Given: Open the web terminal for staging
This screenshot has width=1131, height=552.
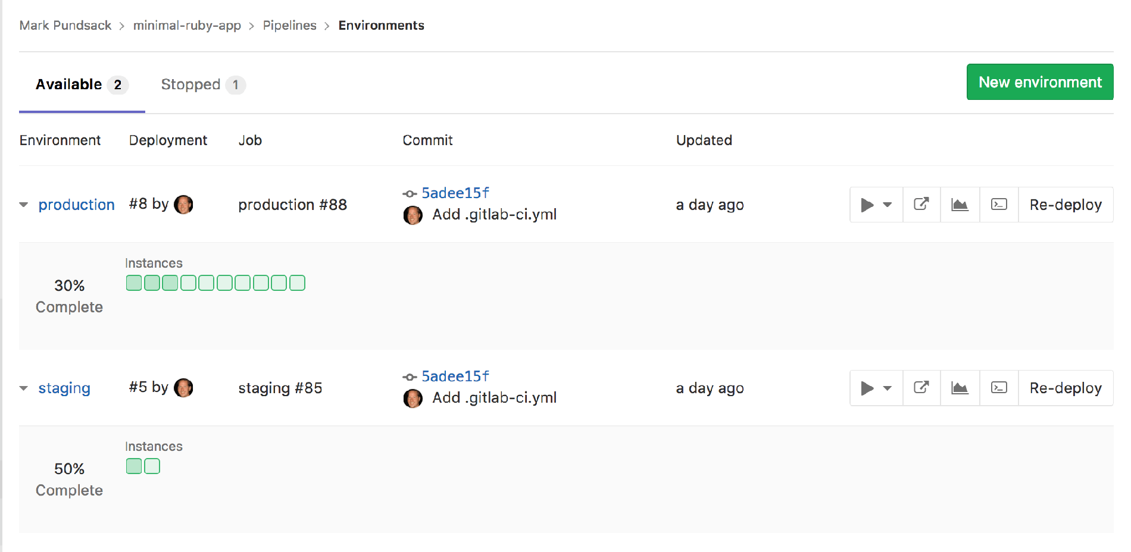Looking at the screenshot, I should click(998, 388).
